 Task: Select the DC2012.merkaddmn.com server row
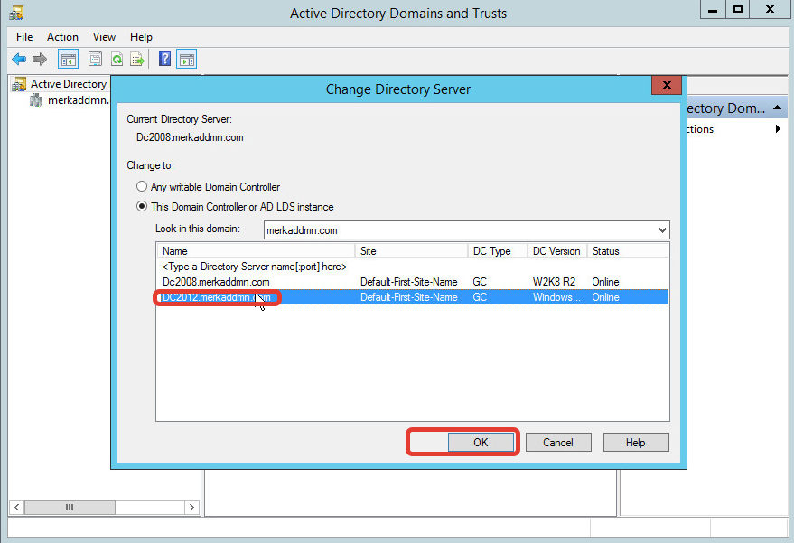point(413,297)
